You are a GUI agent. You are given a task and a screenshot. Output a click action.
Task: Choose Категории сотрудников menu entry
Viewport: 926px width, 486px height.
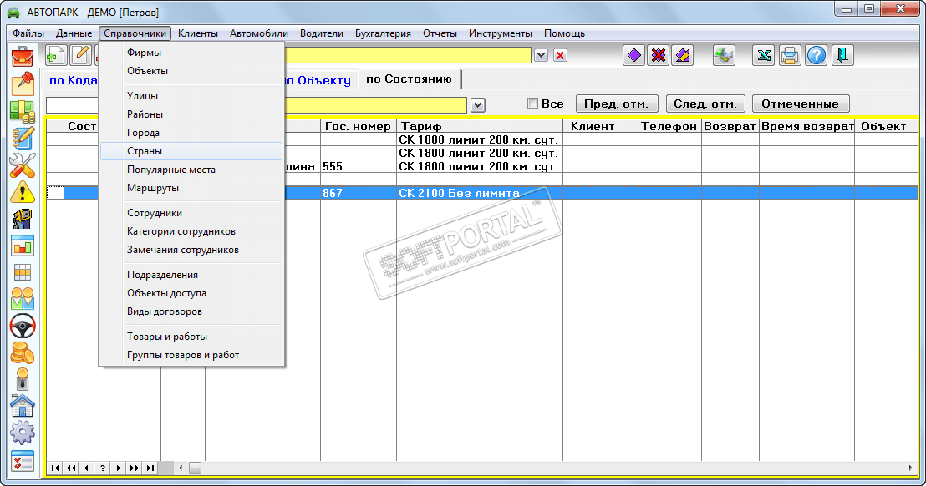(x=191, y=231)
